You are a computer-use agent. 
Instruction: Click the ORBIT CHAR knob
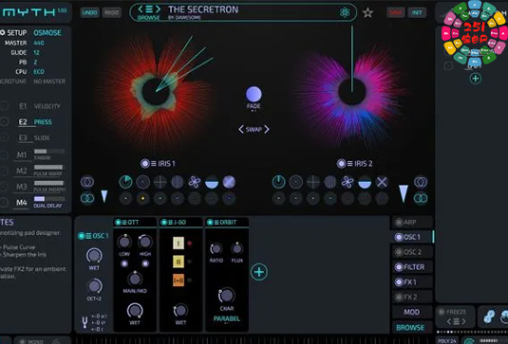pos(226,295)
